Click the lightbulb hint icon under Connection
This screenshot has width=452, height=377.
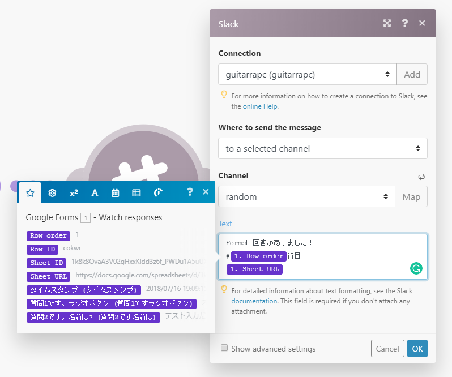(224, 95)
